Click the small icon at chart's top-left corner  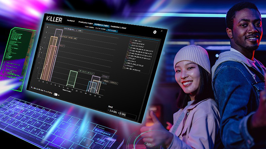coord(48,27)
